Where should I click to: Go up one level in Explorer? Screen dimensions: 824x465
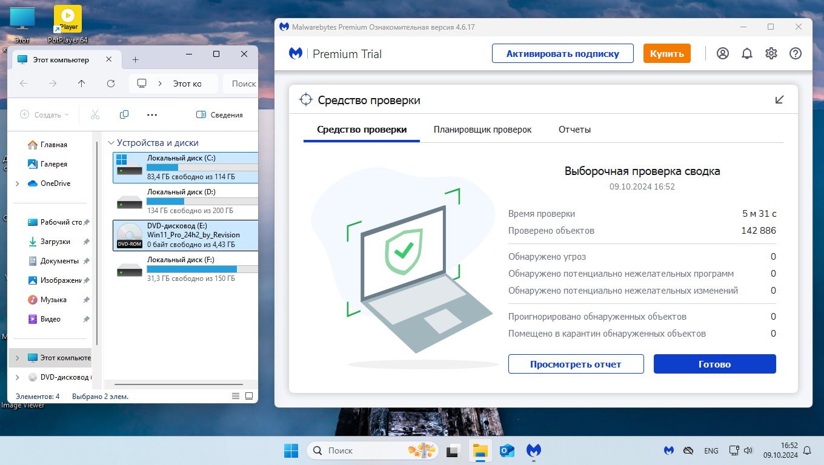tap(82, 84)
